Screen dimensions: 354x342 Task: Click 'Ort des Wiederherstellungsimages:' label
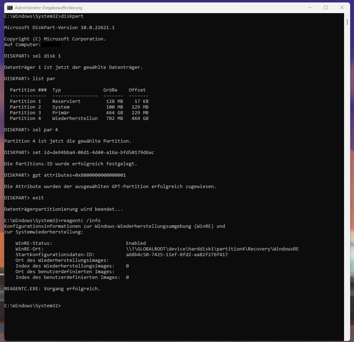pyautogui.click(x=62, y=260)
